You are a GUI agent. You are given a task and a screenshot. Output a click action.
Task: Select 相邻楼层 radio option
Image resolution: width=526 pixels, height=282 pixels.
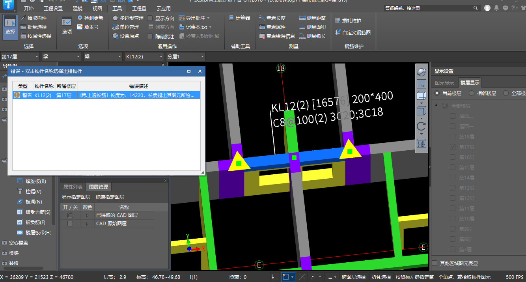(471, 93)
